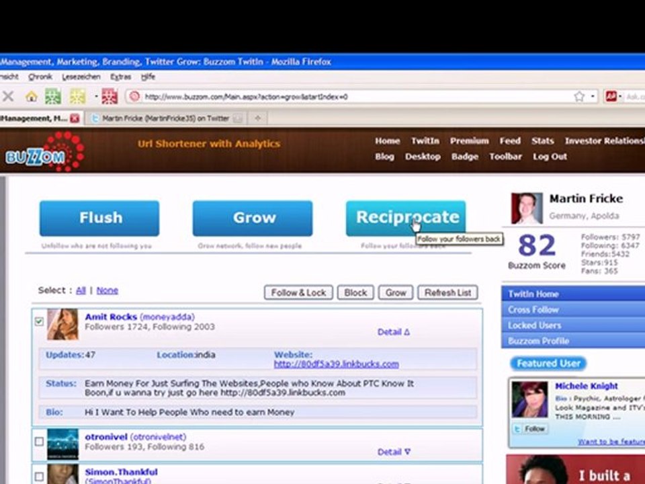Viewport: 645px width, 484px height.
Task: Open Buzzom Profile sidebar item
Action: (573, 341)
